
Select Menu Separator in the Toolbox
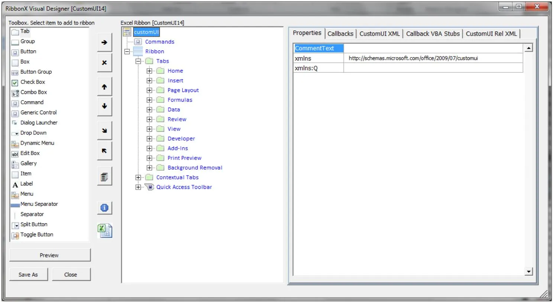39,204
